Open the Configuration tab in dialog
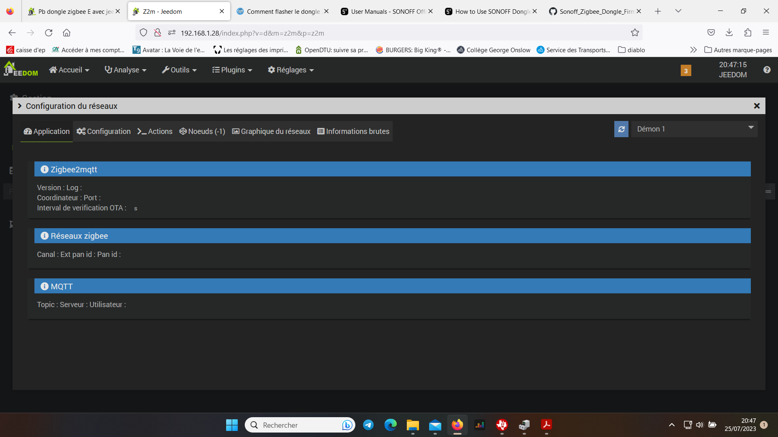The width and height of the screenshot is (778, 437). 104,132
